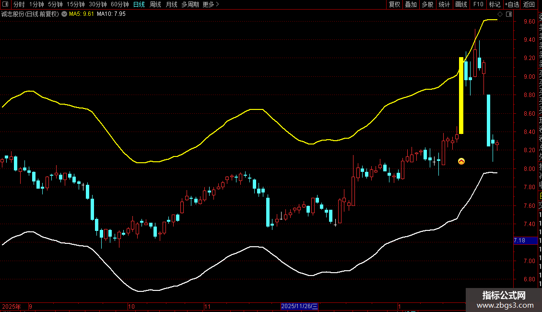Click the 2025/11/26/三 date label

coord(299,306)
